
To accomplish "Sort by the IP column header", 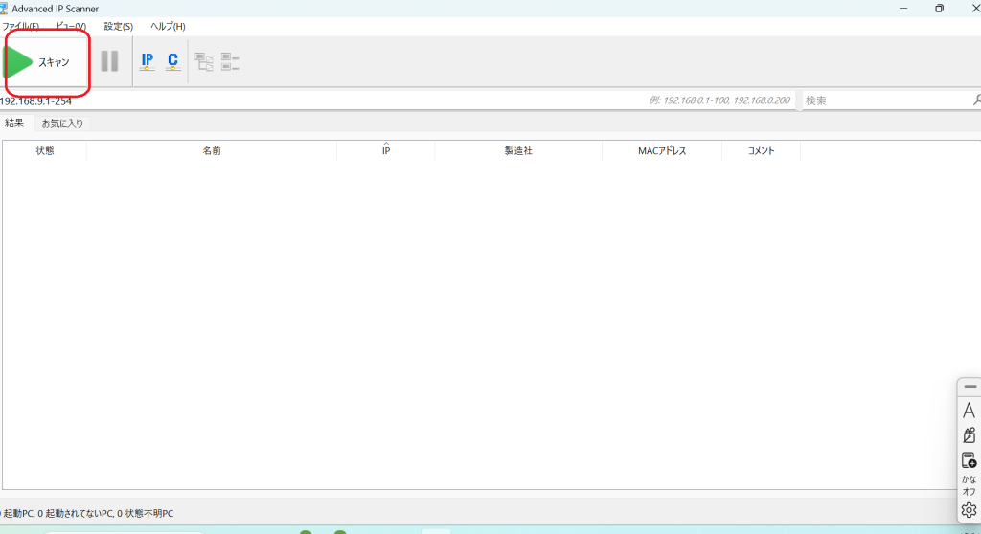I will (385, 151).
